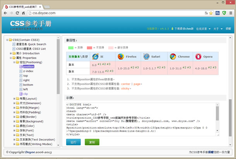The image size is (236, 159).
Task: Click the Opera browser icon
Action: [198, 56]
